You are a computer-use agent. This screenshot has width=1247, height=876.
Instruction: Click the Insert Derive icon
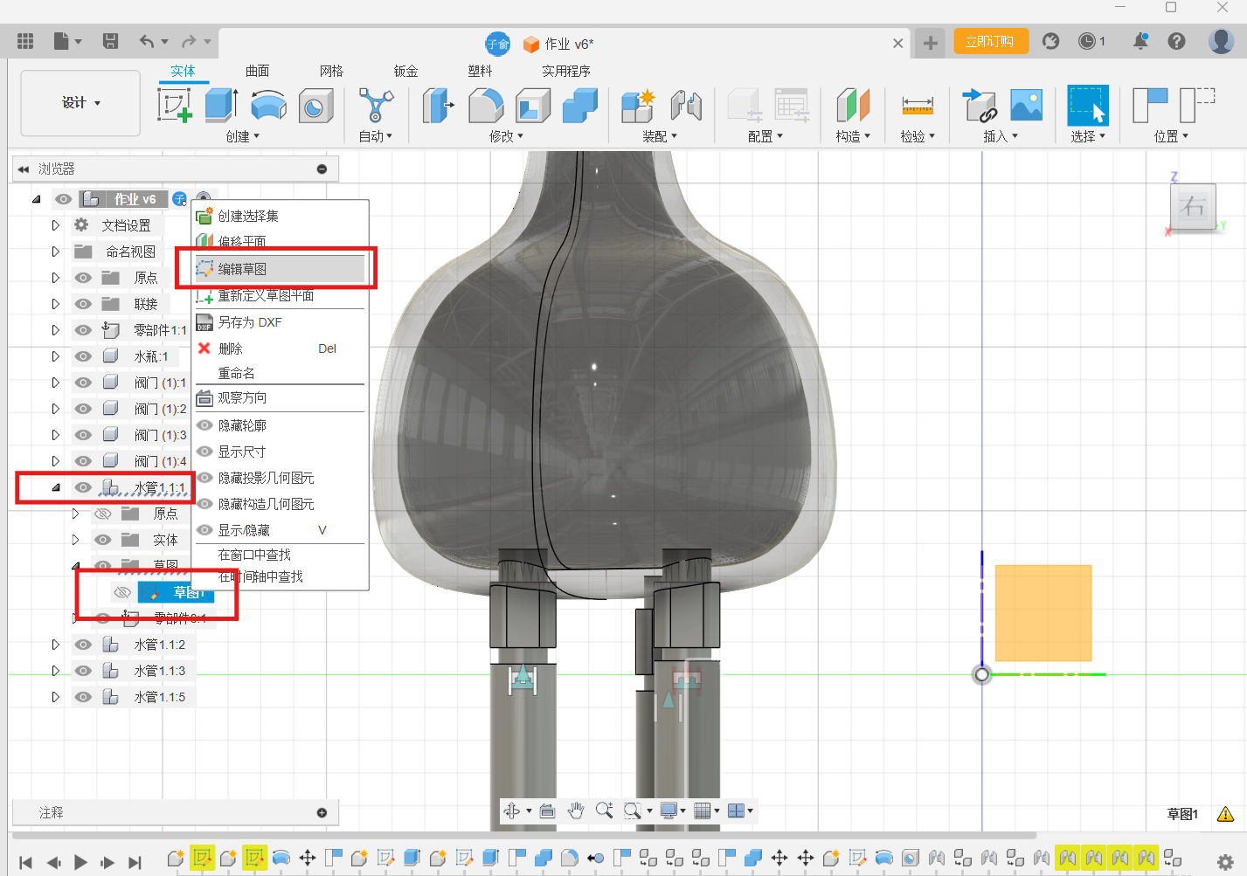[x=980, y=106]
